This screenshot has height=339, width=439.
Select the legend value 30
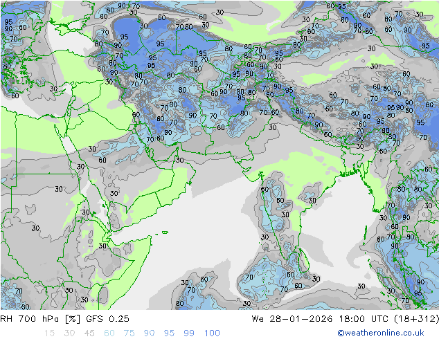[x=69, y=333]
